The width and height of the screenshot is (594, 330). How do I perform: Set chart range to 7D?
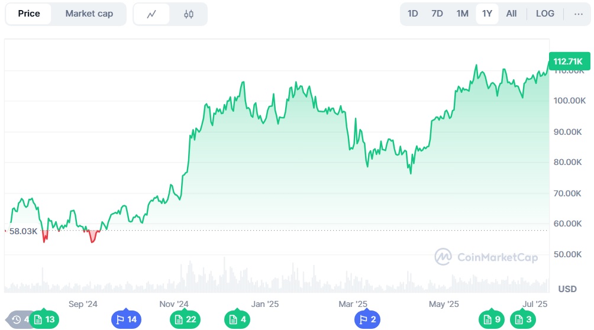point(437,14)
